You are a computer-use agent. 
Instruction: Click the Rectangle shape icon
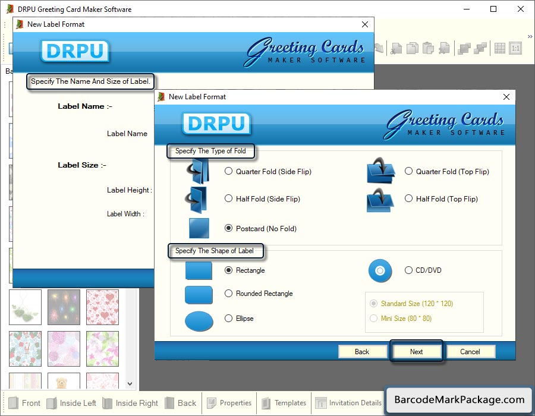point(199,271)
